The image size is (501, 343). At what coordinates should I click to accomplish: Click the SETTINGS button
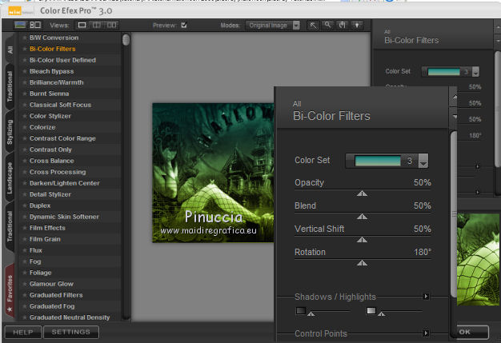[71, 331]
